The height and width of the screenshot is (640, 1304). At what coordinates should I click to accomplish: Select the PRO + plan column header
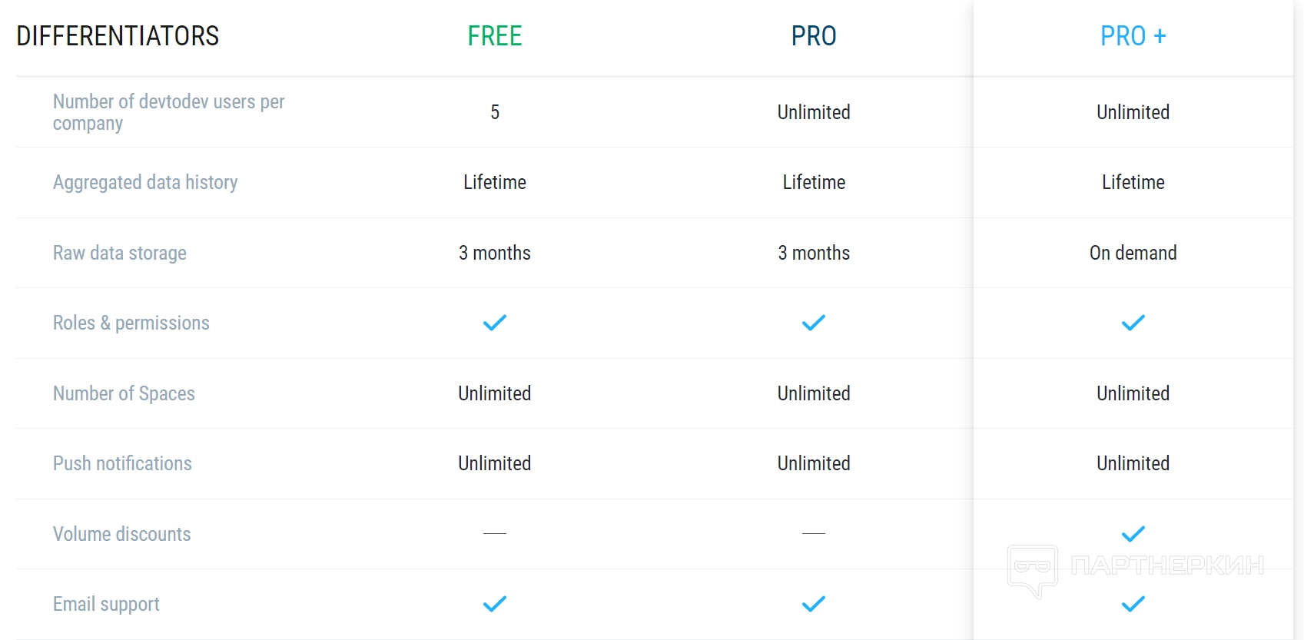pyautogui.click(x=1133, y=36)
